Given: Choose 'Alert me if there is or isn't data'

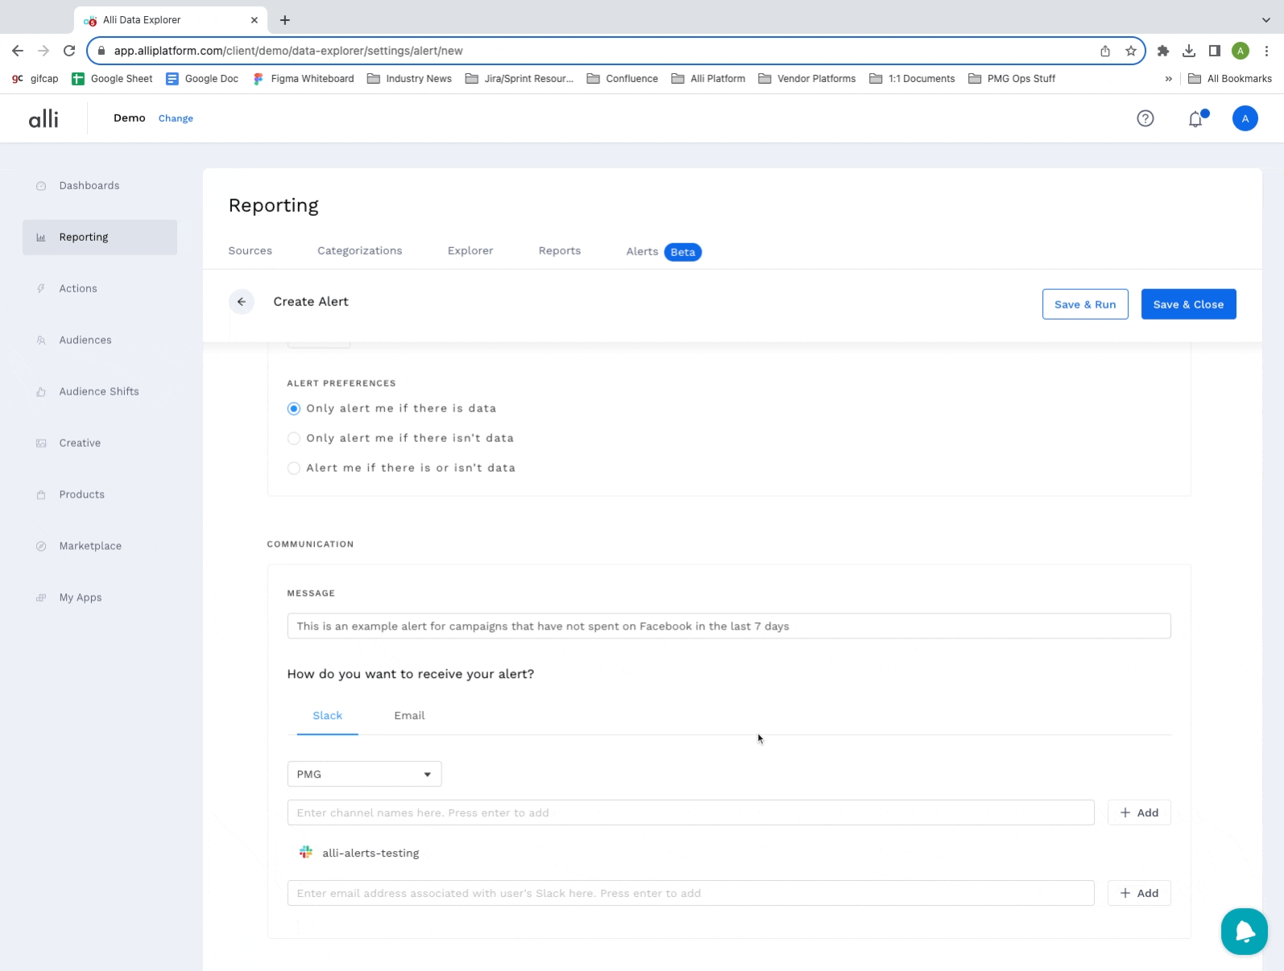Looking at the screenshot, I should click(294, 469).
